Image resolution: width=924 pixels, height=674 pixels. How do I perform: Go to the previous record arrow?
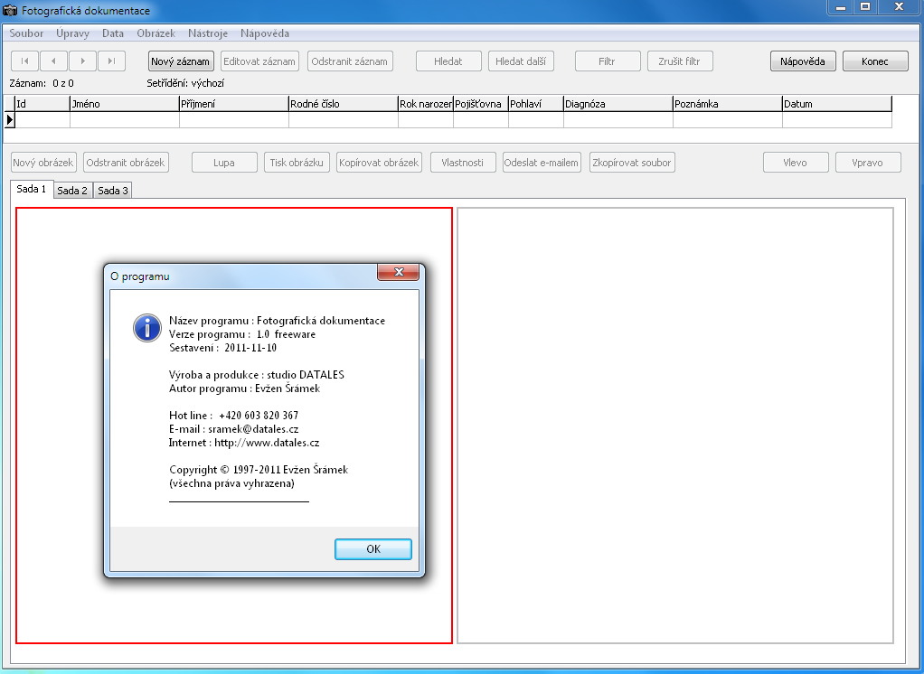(x=53, y=61)
